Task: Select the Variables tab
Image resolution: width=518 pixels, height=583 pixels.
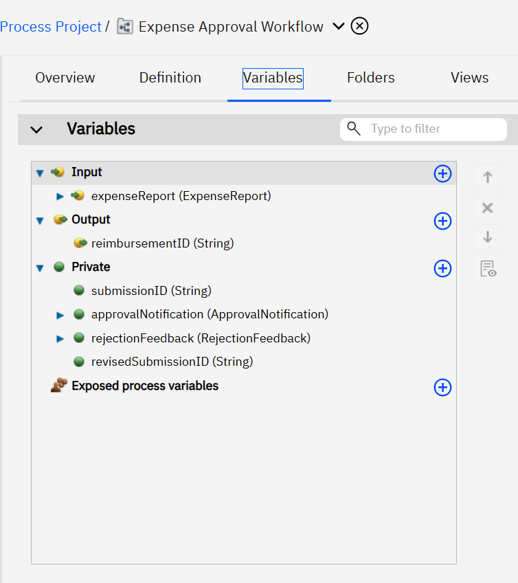Action: pos(273,78)
